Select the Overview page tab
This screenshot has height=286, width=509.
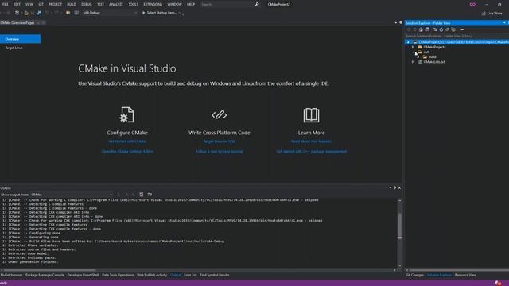point(20,39)
